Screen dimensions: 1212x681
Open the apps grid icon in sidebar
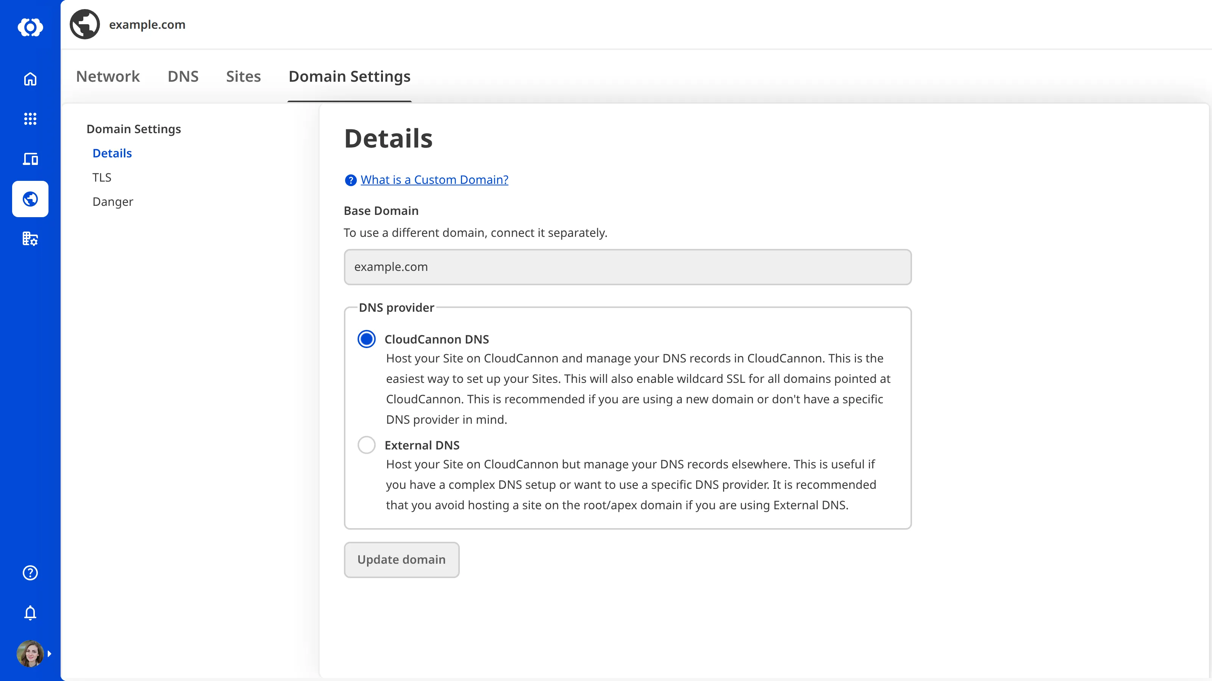coord(30,119)
